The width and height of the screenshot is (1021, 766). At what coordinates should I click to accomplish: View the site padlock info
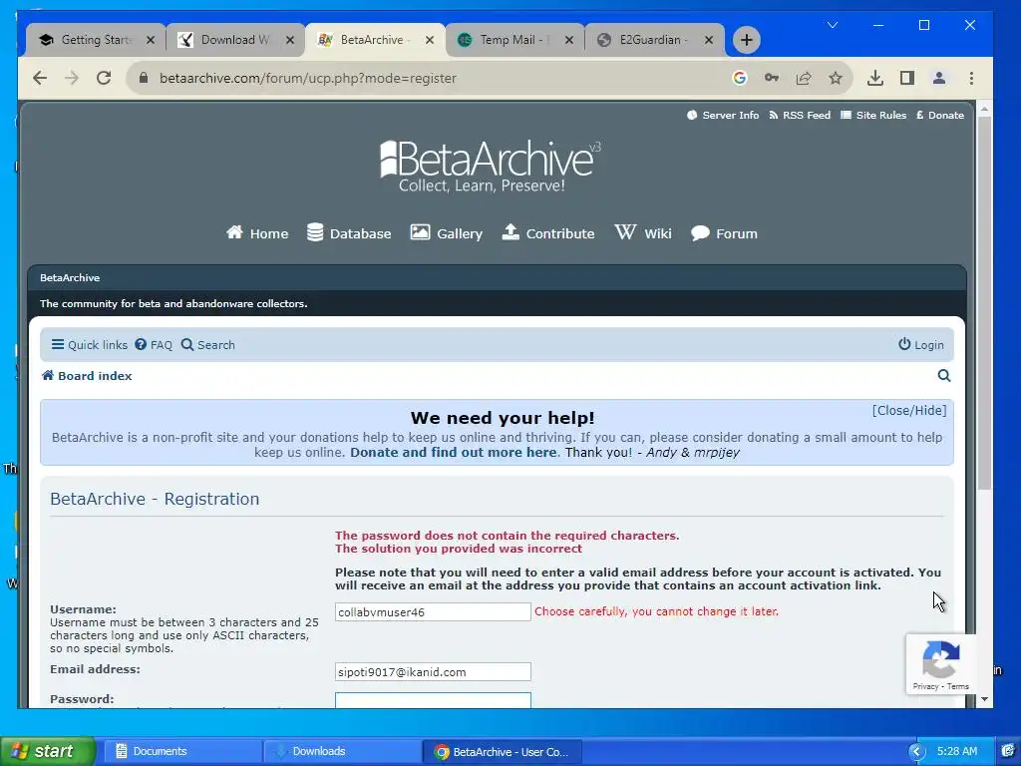[144, 78]
